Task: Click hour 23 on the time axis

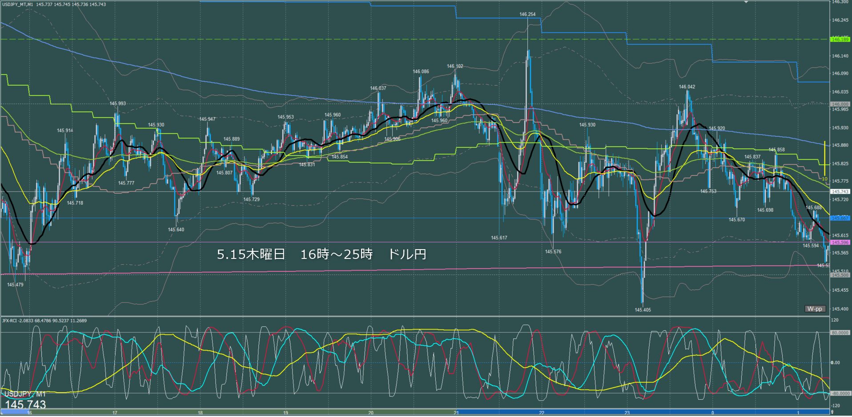Action: tap(627, 413)
